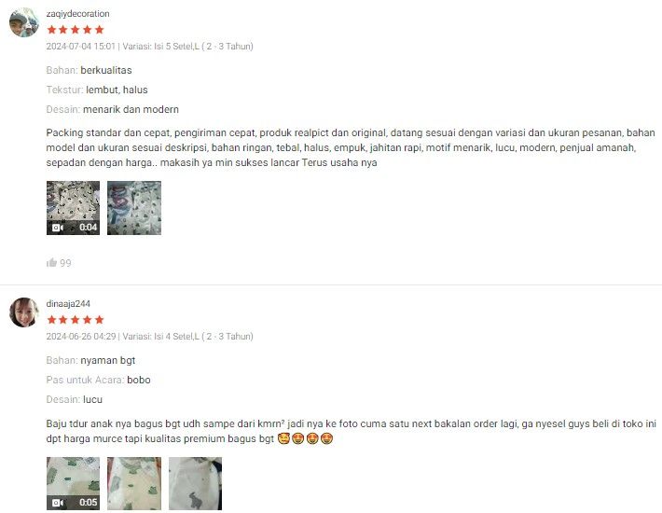Click the five-star rating of dinaaja244's review
The height and width of the screenshot is (513, 662).
click(76, 320)
